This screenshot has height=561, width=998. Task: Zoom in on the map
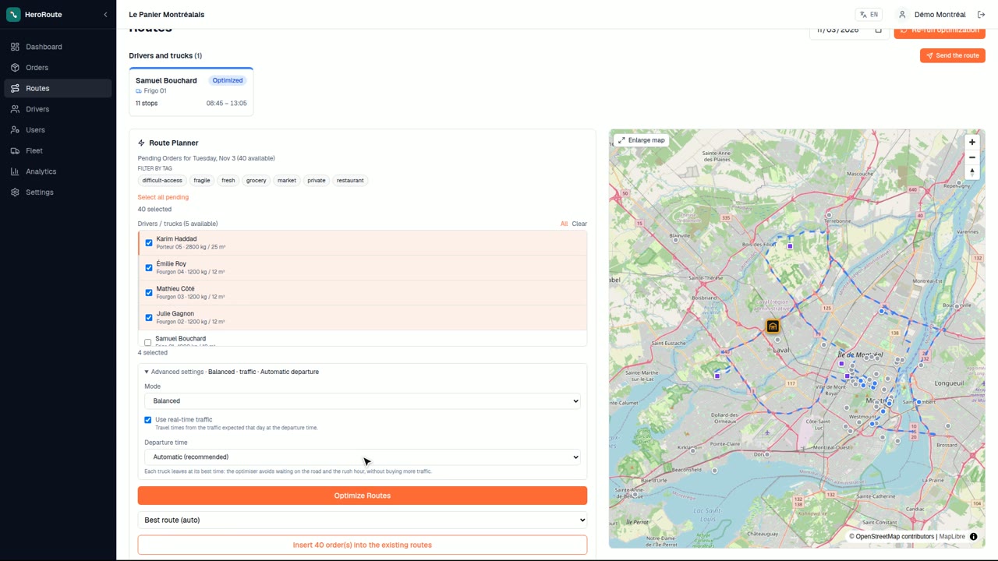point(971,143)
